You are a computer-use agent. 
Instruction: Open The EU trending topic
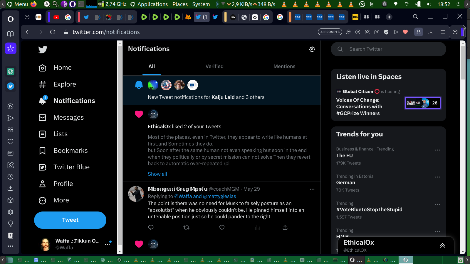[x=345, y=155]
